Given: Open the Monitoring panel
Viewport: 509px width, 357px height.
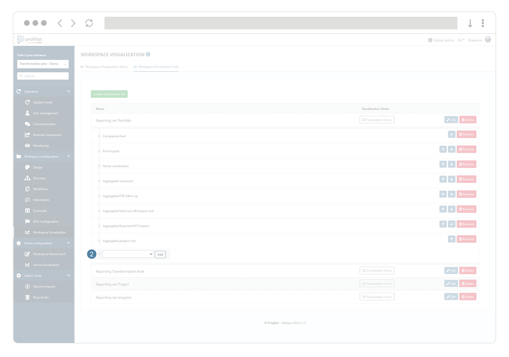Looking at the screenshot, I should point(28,145).
